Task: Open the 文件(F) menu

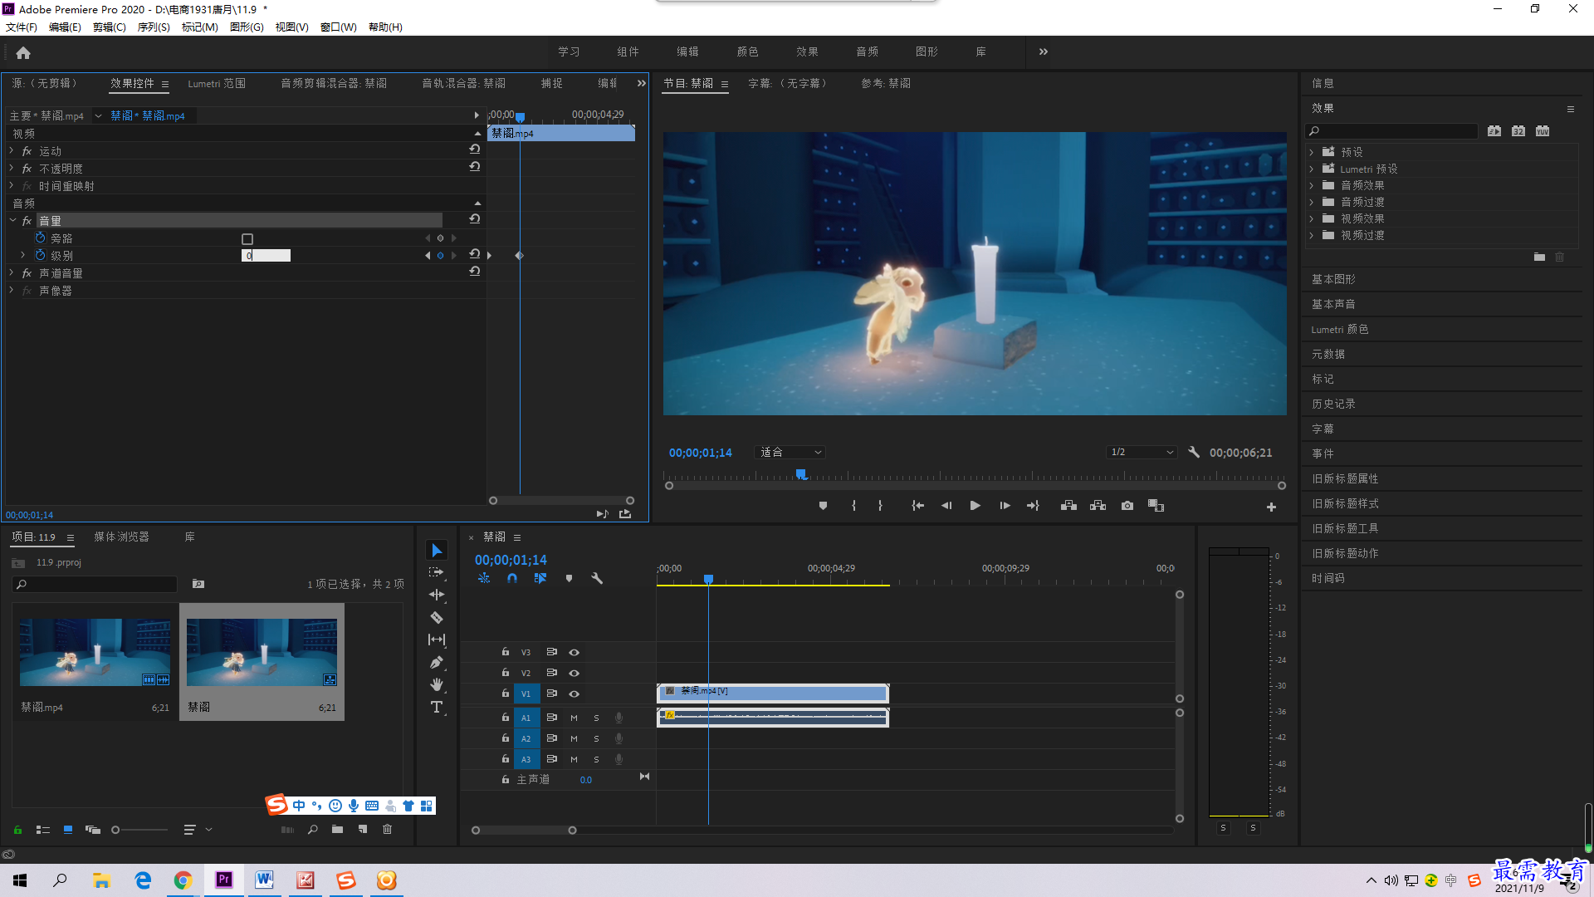Action: tap(22, 27)
